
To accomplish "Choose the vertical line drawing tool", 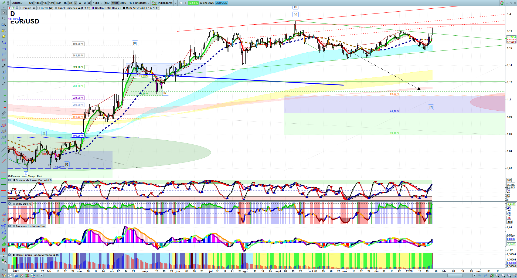I will click(4, 208).
